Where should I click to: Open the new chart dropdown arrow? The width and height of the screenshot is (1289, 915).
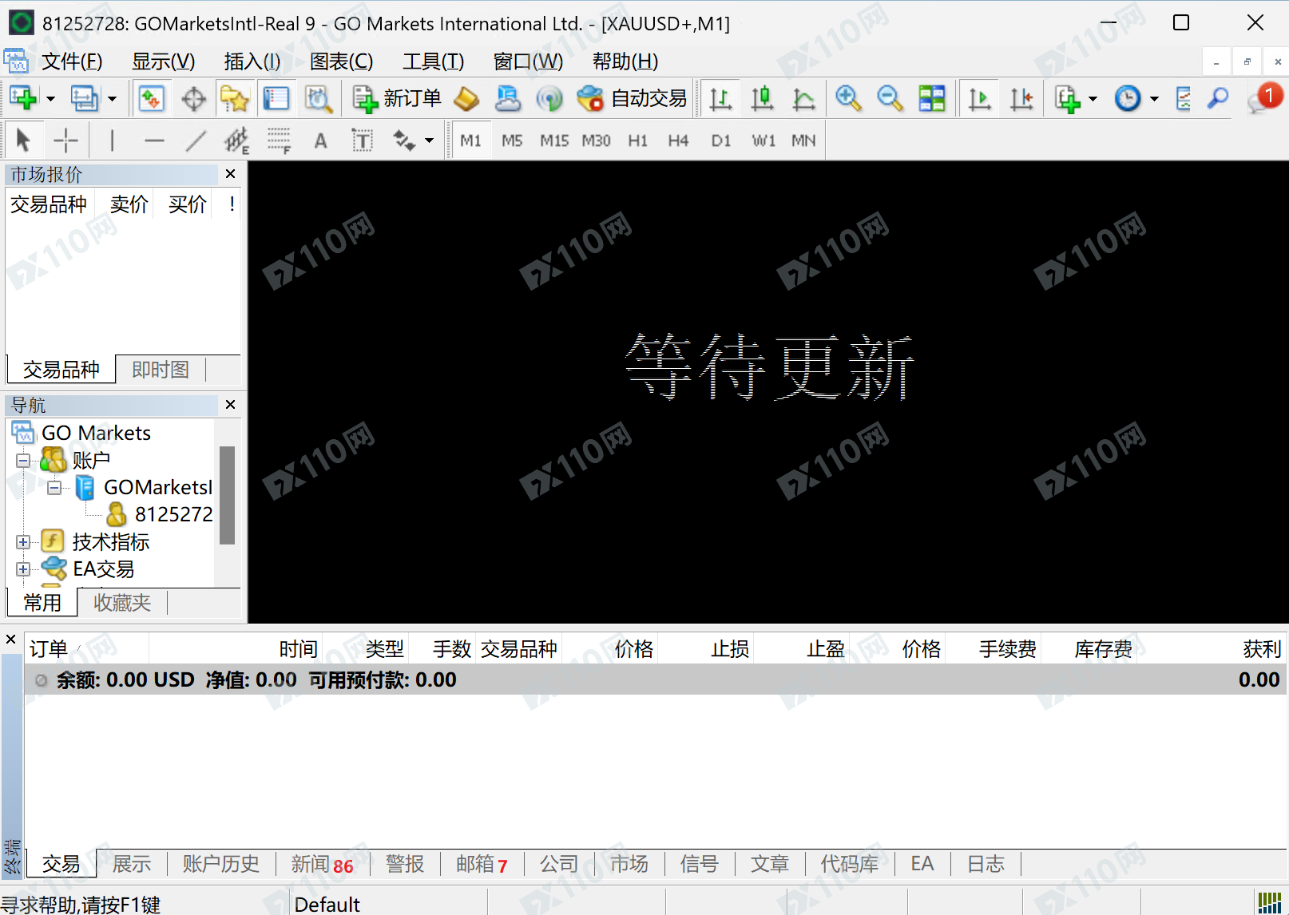[x=50, y=98]
